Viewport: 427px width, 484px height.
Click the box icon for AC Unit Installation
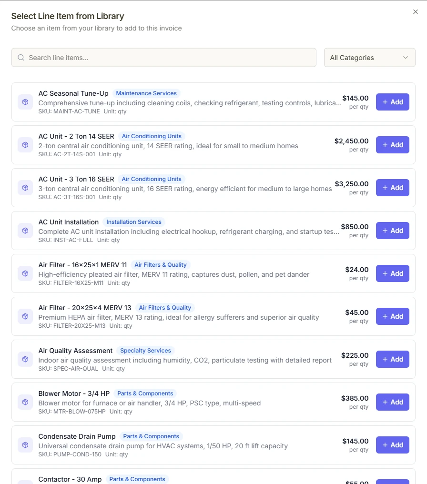click(25, 231)
